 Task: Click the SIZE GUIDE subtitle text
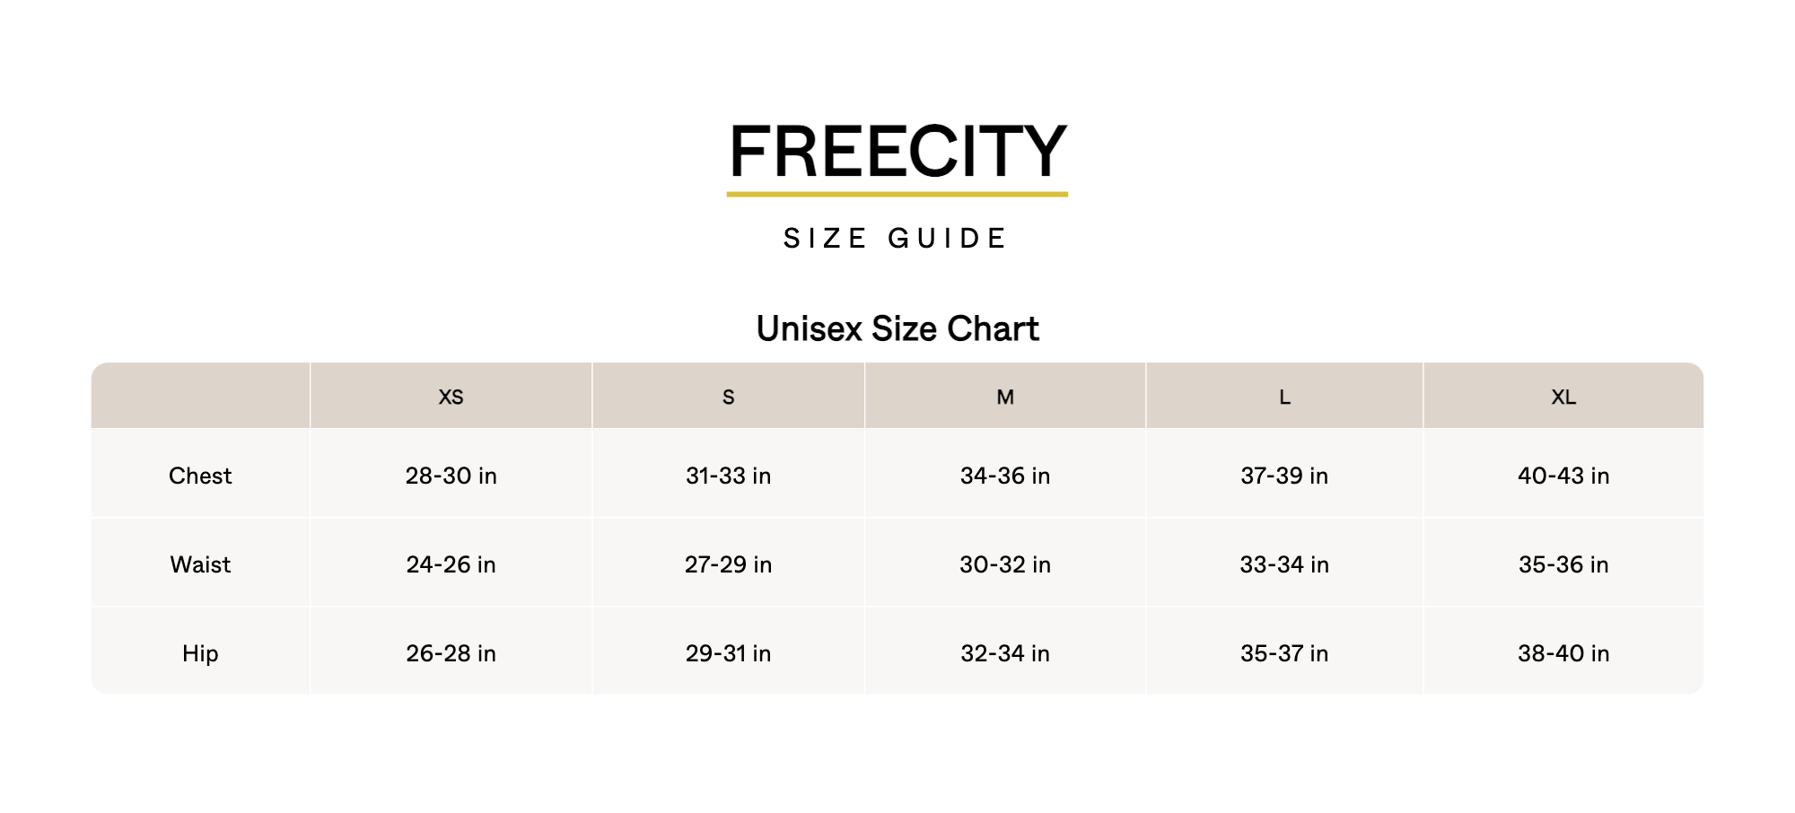click(897, 239)
